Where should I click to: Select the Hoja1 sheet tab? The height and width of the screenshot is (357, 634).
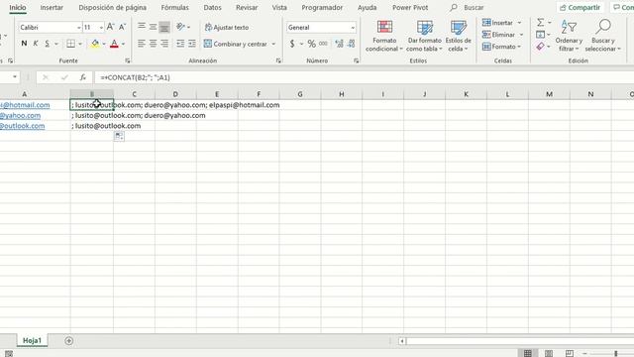(32, 341)
